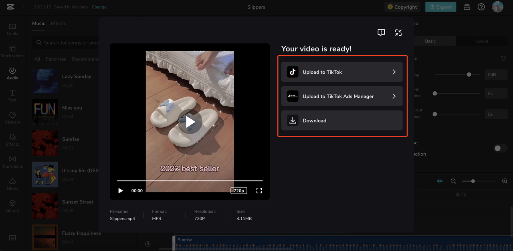Image resolution: width=513 pixels, height=251 pixels.
Task: Select the Transitions tool in the sidebar
Action: tap(12, 162)
